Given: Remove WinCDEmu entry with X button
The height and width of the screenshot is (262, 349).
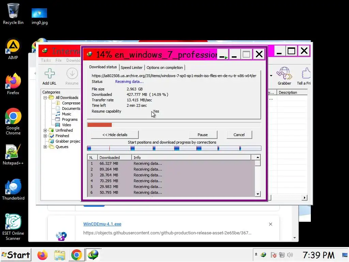Looking at the screenshot, I should [270, 224].
